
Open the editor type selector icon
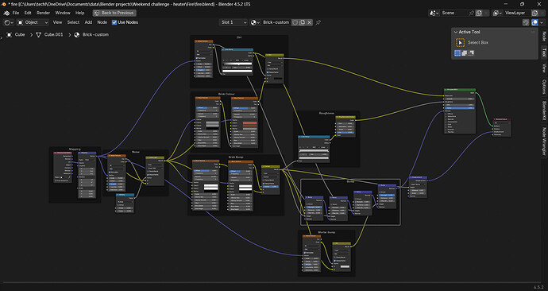tap(9, 22)
